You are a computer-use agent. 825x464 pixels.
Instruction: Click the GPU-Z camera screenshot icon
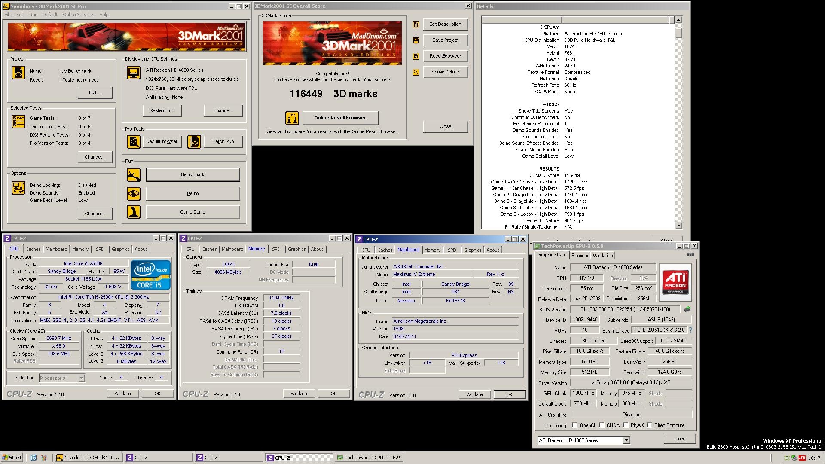coord(690,255)
